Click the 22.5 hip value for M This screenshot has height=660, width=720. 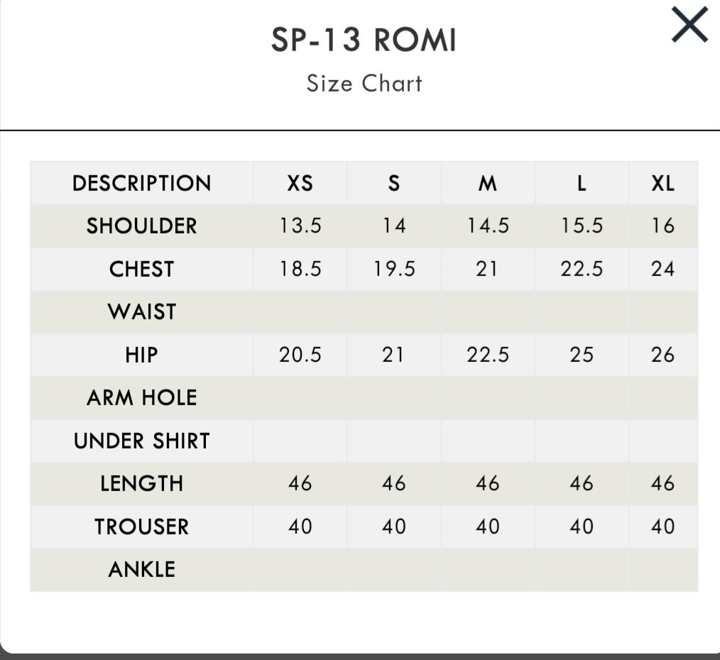tap(488, 355)
